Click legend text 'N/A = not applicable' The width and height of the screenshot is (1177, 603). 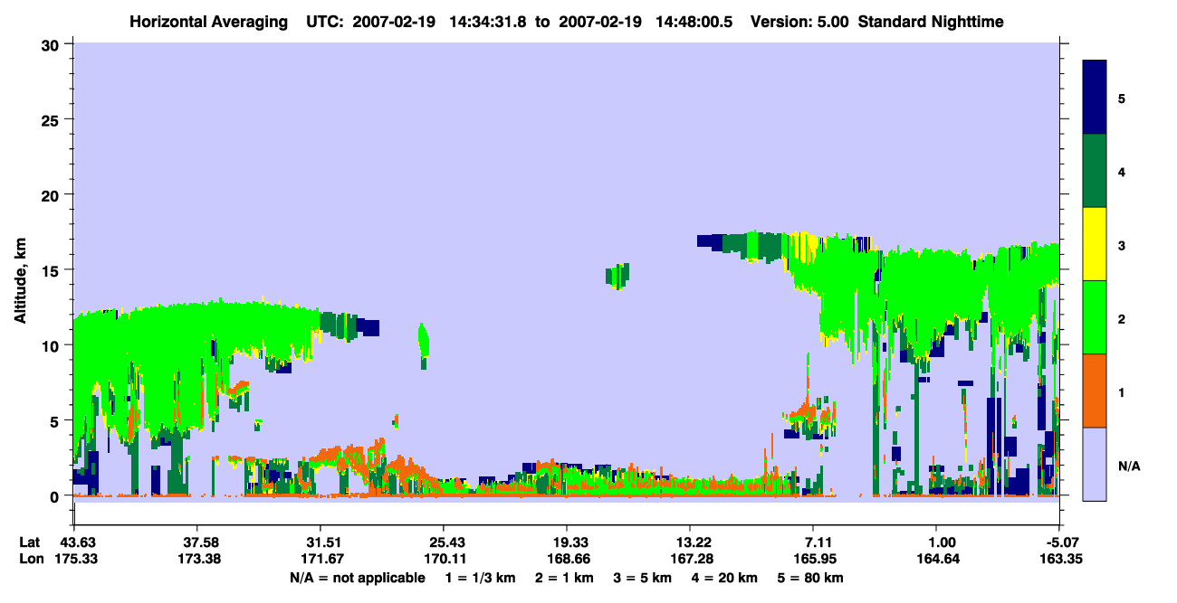[357, 578]
